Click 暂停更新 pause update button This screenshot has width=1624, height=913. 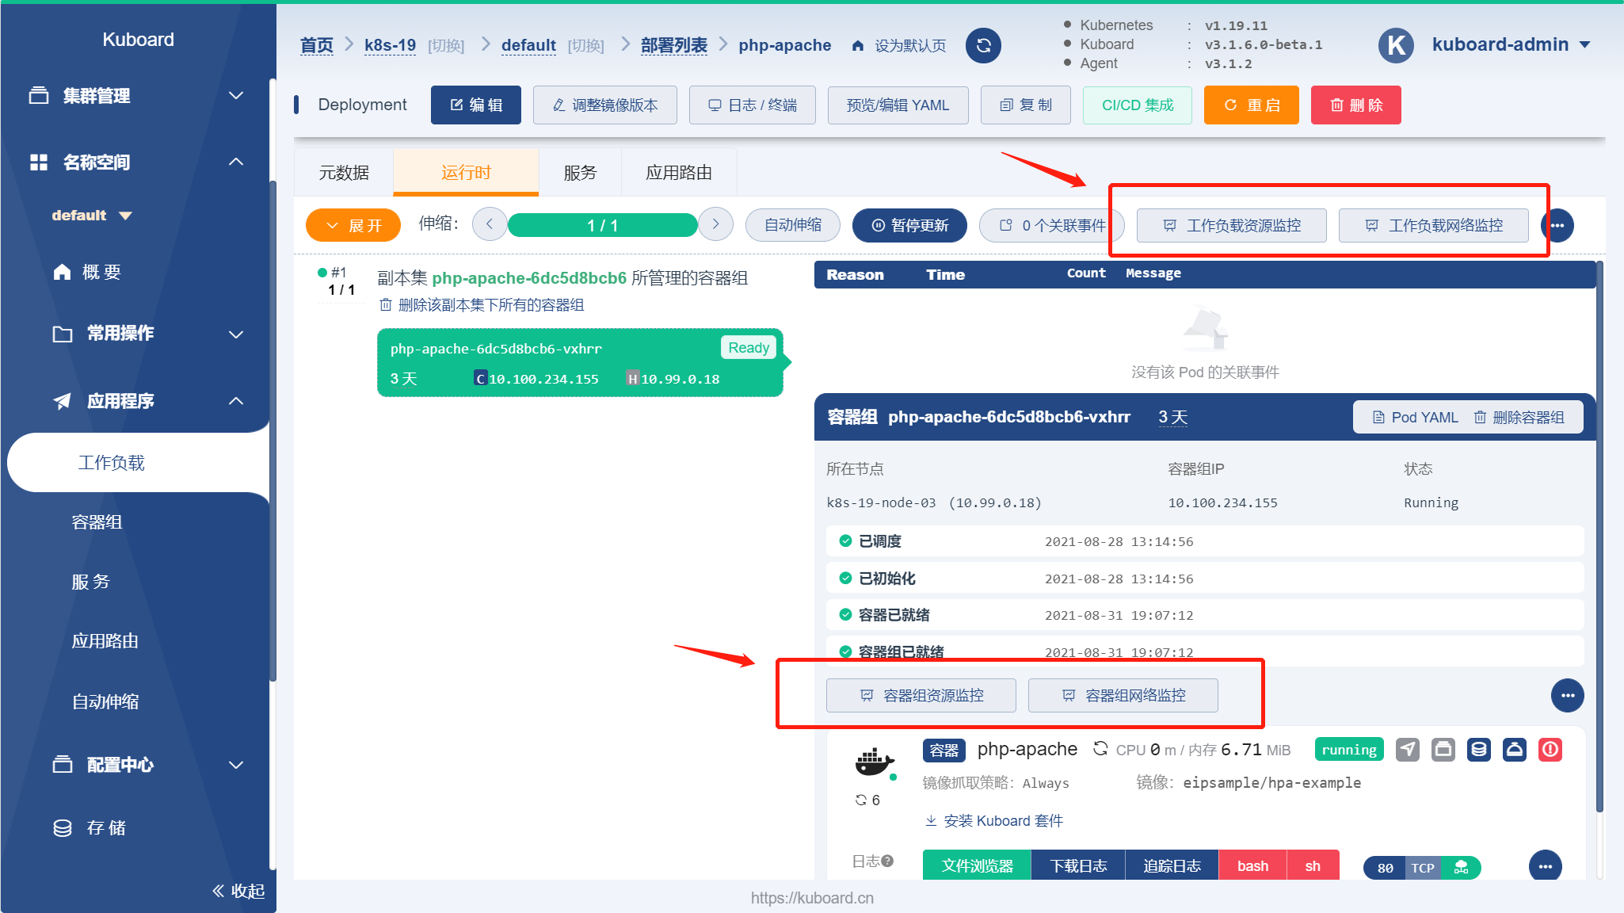point(910,225)
